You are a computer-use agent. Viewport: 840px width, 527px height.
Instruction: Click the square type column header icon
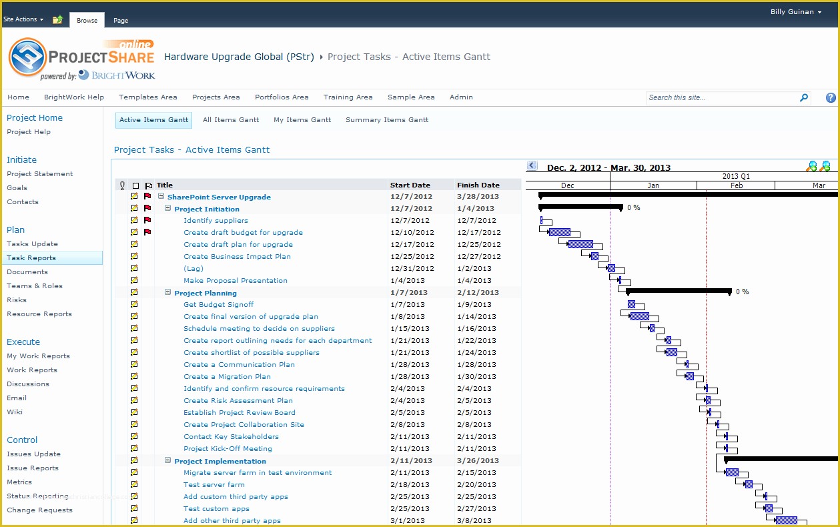point(135,185)
